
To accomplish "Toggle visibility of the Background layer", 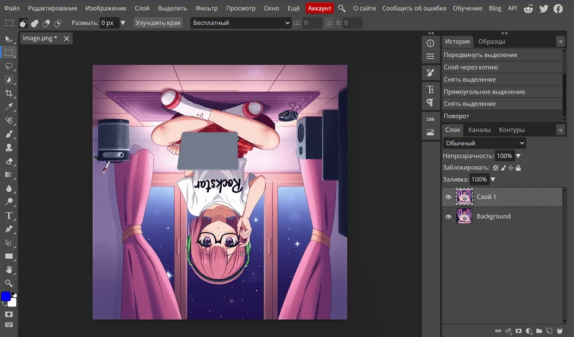I will (x=449, y=217).
